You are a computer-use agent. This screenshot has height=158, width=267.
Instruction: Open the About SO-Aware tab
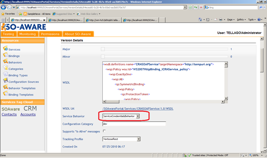point(78,34)
